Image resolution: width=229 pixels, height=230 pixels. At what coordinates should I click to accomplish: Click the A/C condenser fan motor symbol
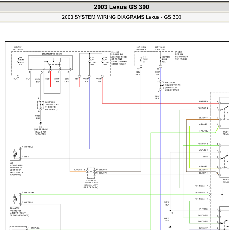[15, 154]
